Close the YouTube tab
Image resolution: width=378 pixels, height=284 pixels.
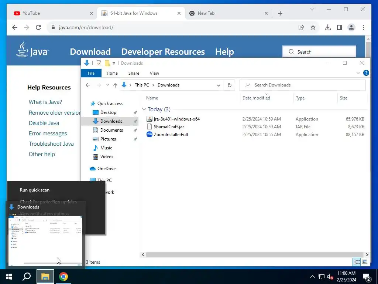[92, 13]
